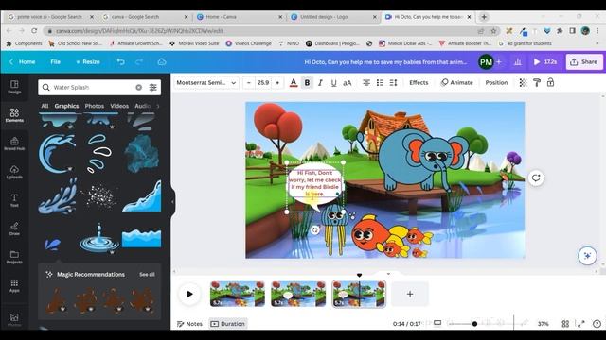606x340 pixels.
Task: Open the Canva assistant sparkle button
Action: coord(587,256)
